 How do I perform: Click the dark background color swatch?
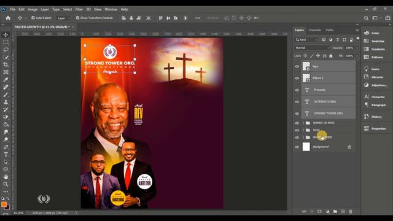[7, 207]
